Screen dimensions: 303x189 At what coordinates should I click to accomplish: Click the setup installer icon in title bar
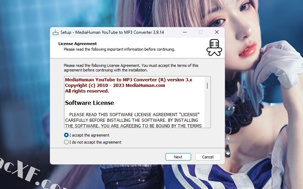point(56,32)
